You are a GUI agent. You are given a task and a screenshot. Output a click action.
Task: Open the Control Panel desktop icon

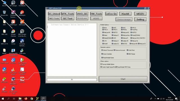coord(4,61)
